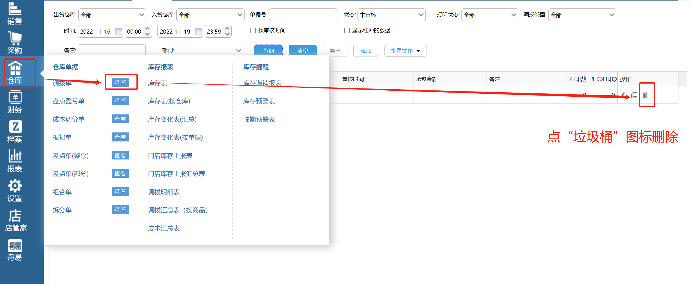
Task: Click 查看 button next to 盘点盈亏单
Action: (120, 101)
